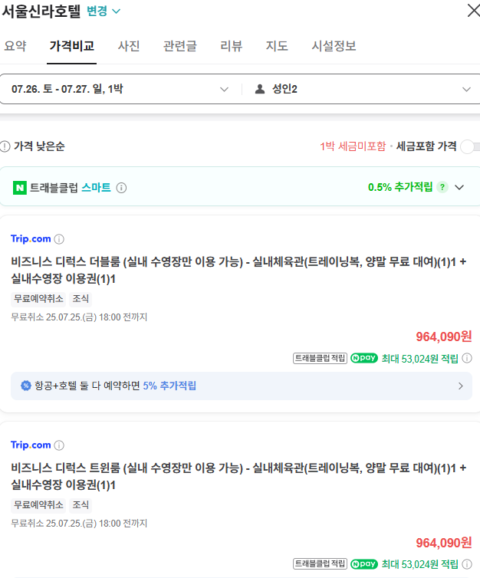
Task: Click the 조식 tag on the 더블룸 card
Action: [81, 299]
